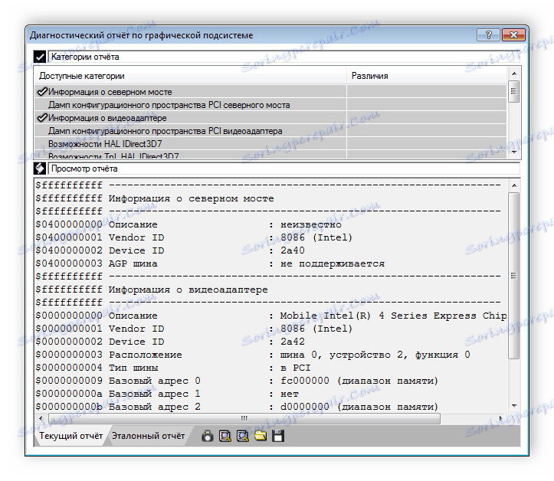Switch to Эталонный отчёт tab

tap(149, 436)
